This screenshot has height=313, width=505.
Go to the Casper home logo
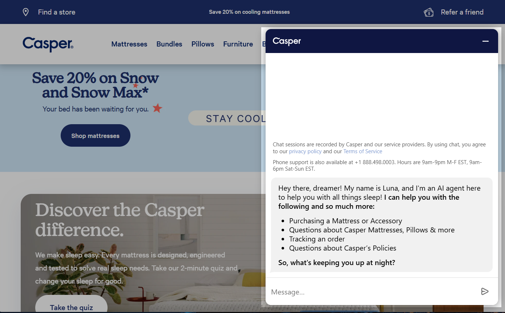(x=48, y=44)
